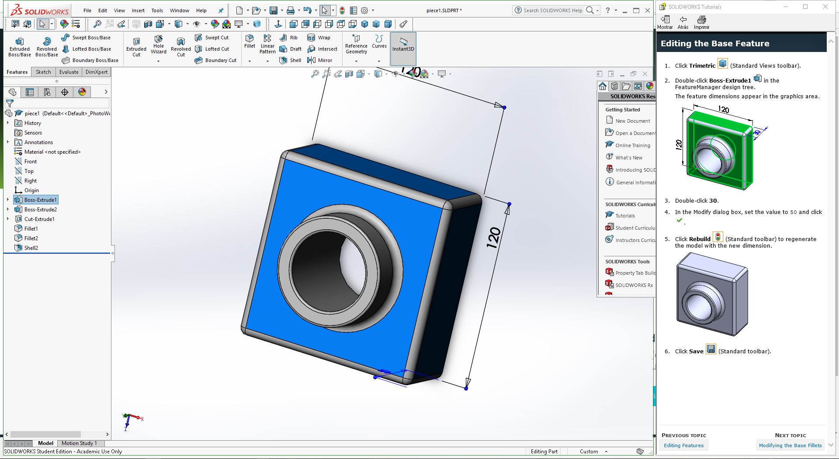839x459 pixels.
Task: Click the Fillet tool
Action: coord(250,41)
